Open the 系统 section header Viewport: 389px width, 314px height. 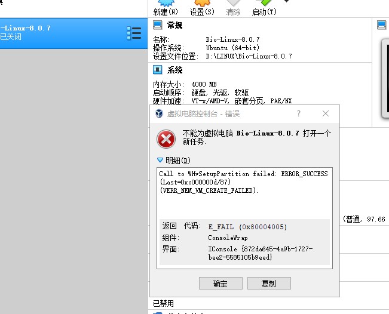click(174, 70)
